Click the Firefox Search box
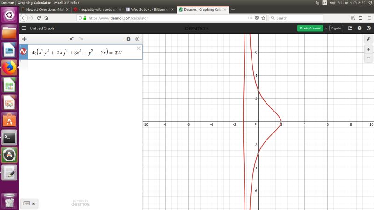This screenshot has height=210, width=374. tap(296, 18)
